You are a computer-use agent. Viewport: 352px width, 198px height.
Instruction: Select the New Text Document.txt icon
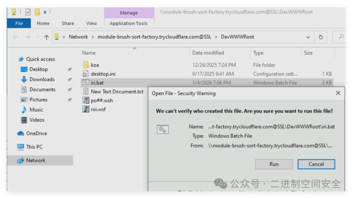pos(85,91)
